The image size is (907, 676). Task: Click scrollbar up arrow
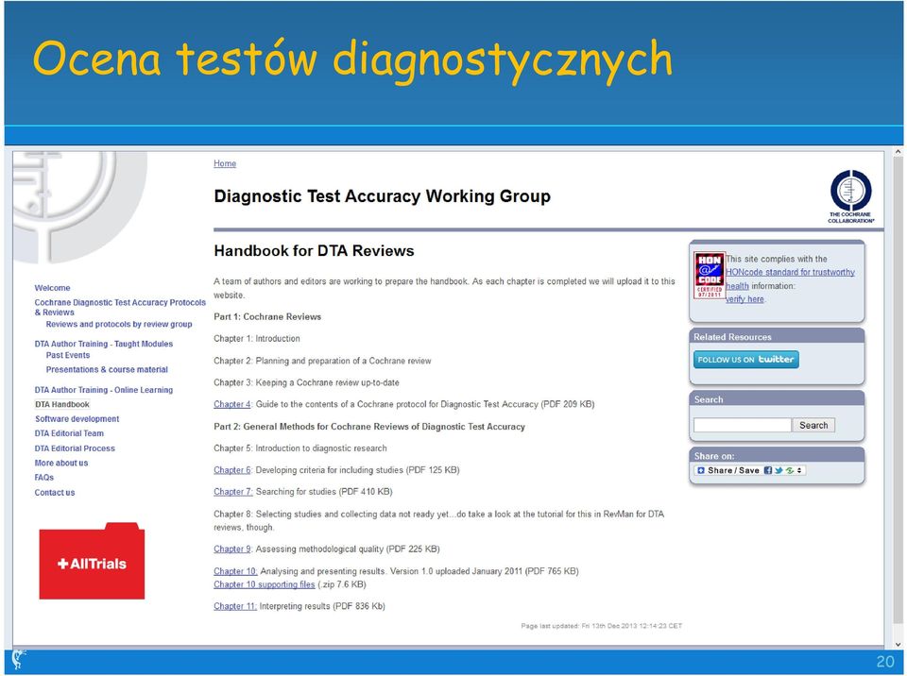coord(898,152)
